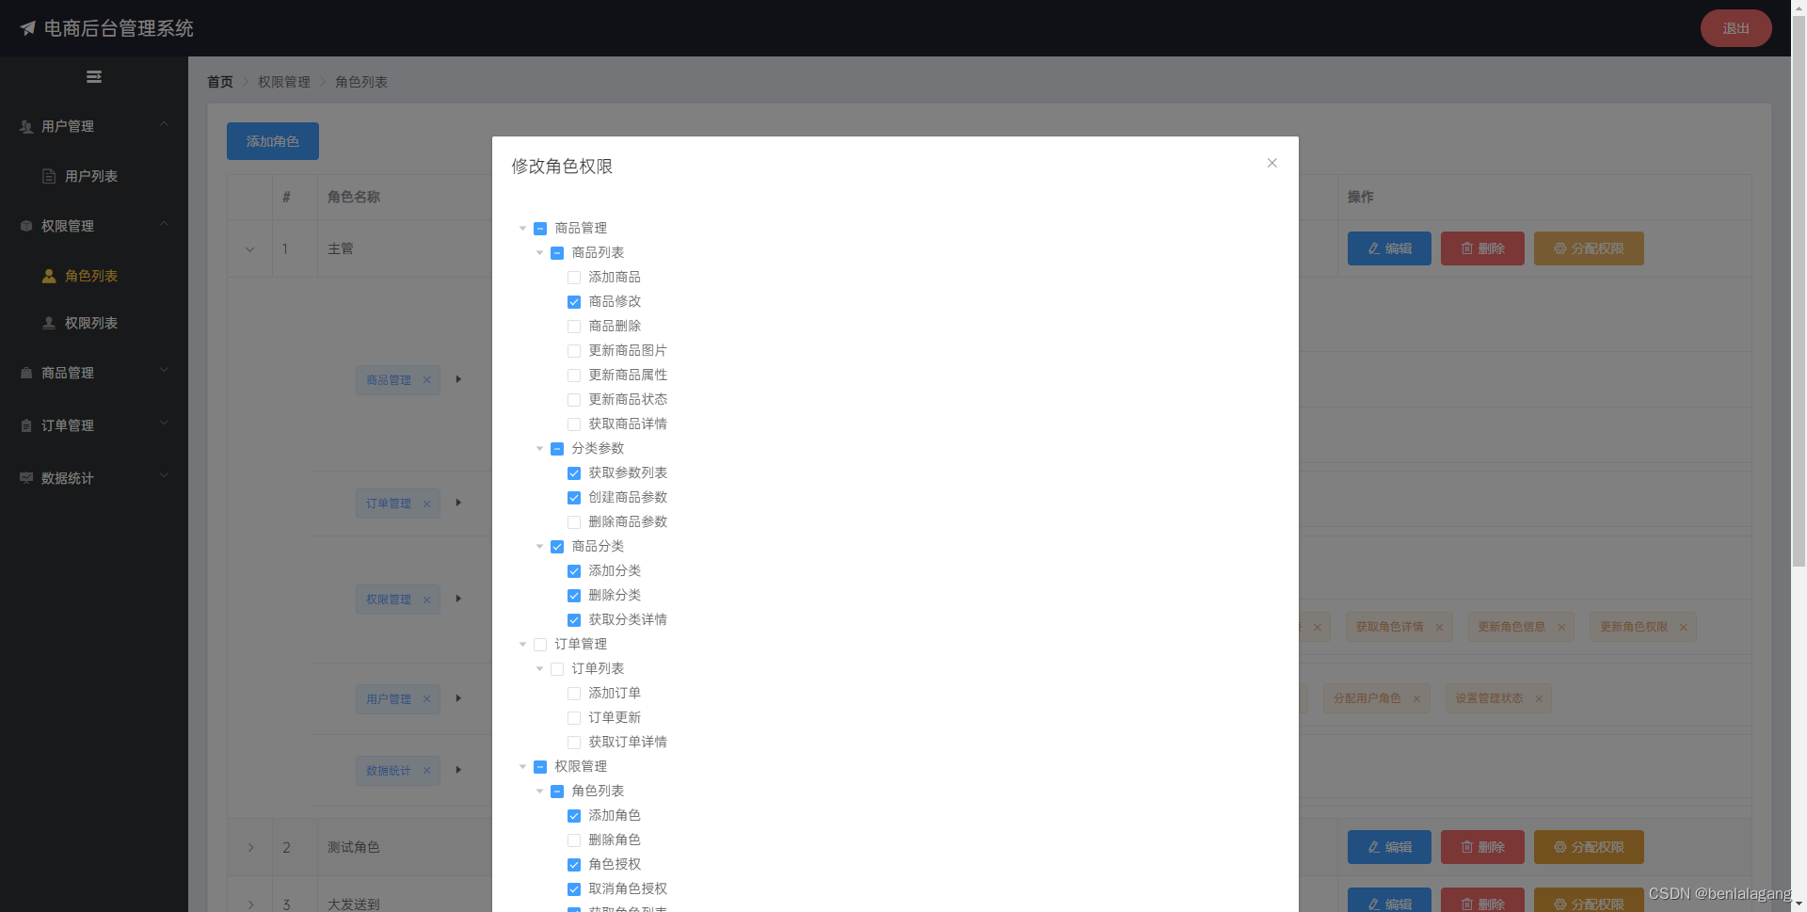Click the 用户列表 document icon in sidebar
Screen dimensions: 1807x912
pos(49,176)
